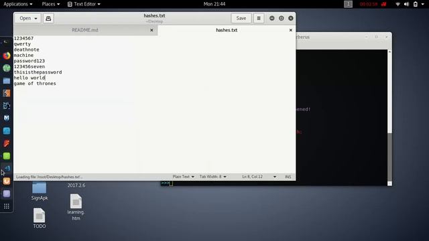Screen dimensions: 429x241
Task: Click on the line "thisisthepassword"
Action: point(38,72)
